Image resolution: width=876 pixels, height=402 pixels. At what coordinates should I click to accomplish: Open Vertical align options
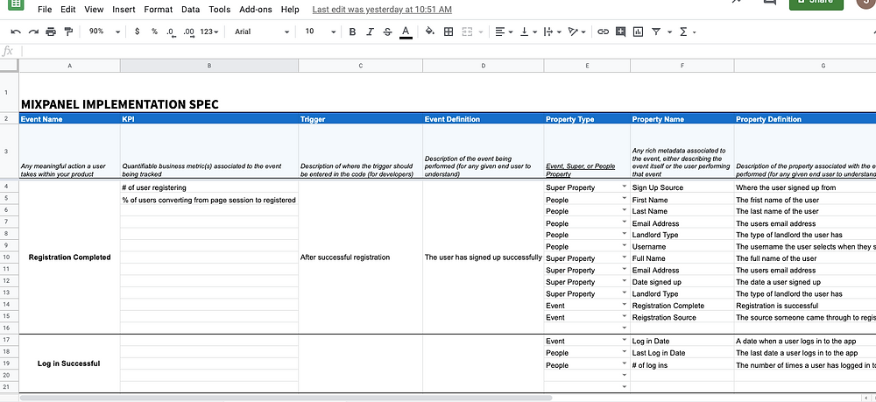point(528,32)
